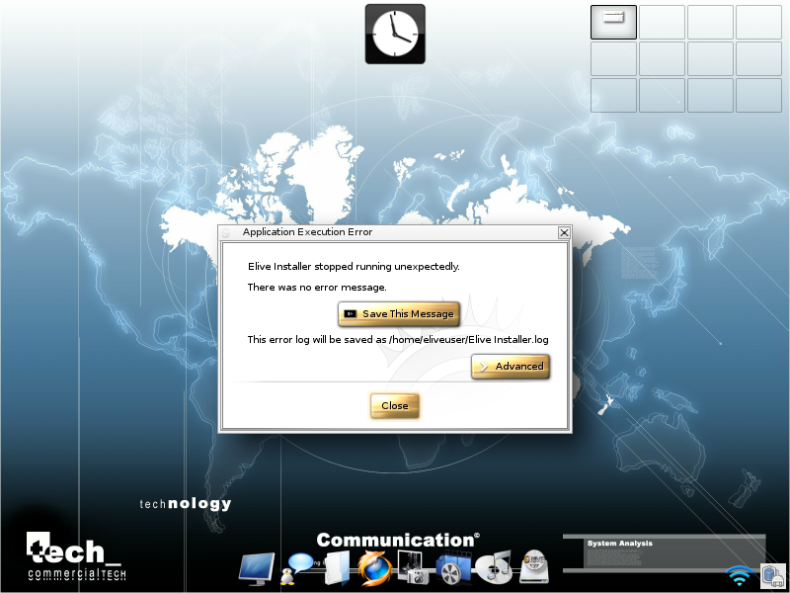Switch to the second desktop in pager's top row
The height and width of the screenshot is (593, 790).
tap(662, 22)
